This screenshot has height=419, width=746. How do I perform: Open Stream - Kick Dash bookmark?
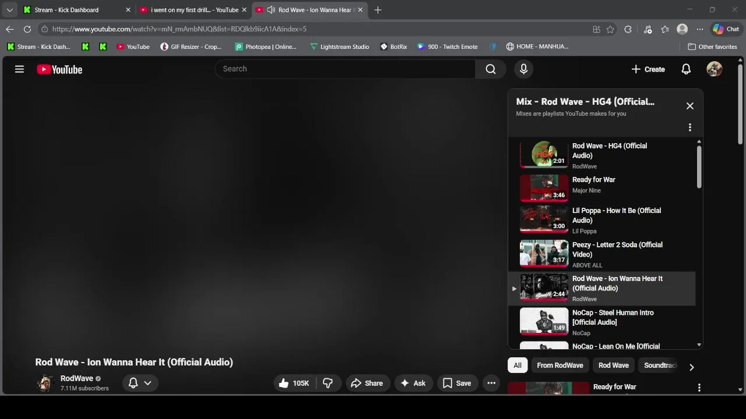tap(38, 47)
